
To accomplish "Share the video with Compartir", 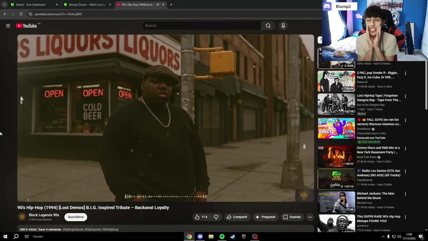I will coord(237,217).
